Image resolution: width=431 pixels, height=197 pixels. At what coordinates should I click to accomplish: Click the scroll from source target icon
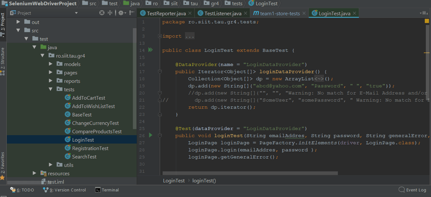pos(102,13)
